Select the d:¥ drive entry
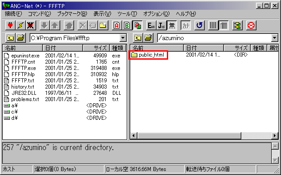This screenshot has width=281, height=175. coord(11,118)
